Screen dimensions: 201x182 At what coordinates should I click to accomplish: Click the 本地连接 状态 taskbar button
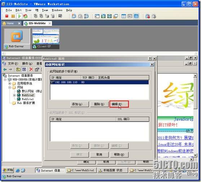point(113,170)
